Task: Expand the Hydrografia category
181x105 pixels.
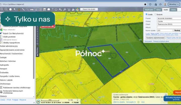Action: click(4, 65)
